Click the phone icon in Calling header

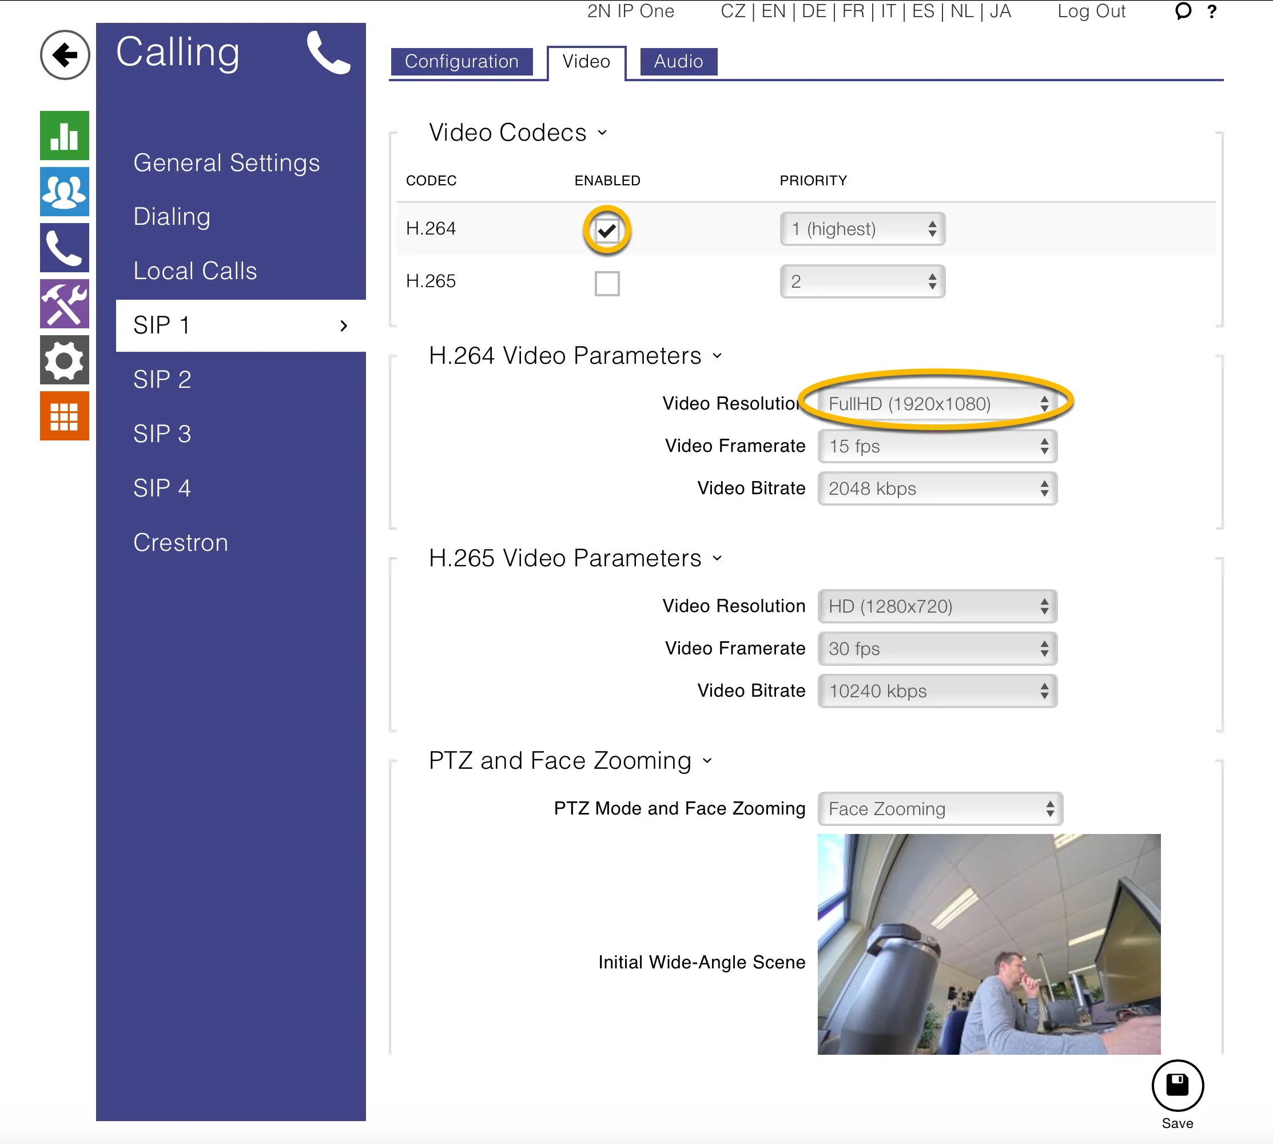(x=328, y=53)
